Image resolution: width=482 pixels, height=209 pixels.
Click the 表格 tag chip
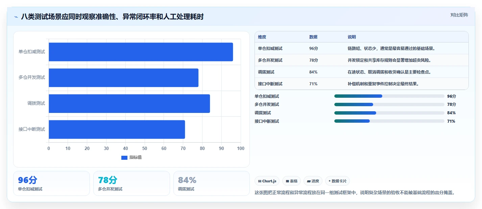(292, 181)
